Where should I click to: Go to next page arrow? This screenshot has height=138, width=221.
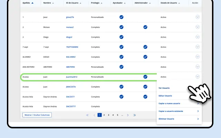(x=128, y=115)
